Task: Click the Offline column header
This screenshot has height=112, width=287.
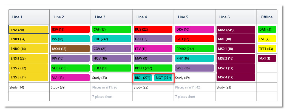Action: 267,17
